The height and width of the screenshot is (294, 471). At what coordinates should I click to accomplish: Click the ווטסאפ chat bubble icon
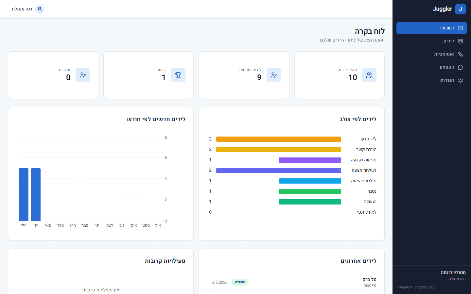(461, 67)
